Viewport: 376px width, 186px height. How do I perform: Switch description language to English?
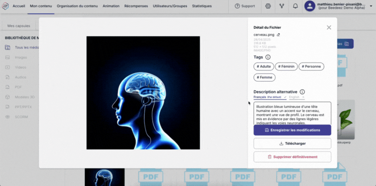click(x=294, y=97)
